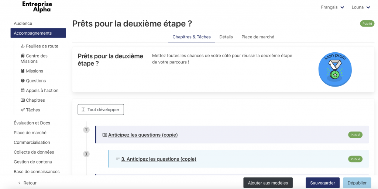Click the Sauvegarder button
This screenshot has width=378, height=189.
322,183
